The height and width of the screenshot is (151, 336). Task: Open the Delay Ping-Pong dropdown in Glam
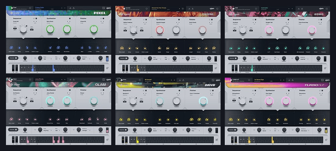click(47, 130)
